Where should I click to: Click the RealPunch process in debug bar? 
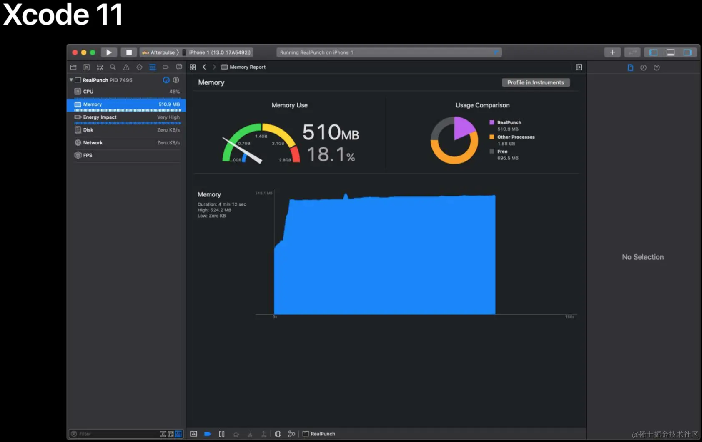pos(319,434)
